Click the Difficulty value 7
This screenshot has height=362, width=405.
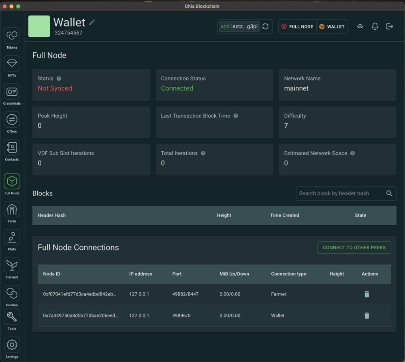tap(286, 126)
